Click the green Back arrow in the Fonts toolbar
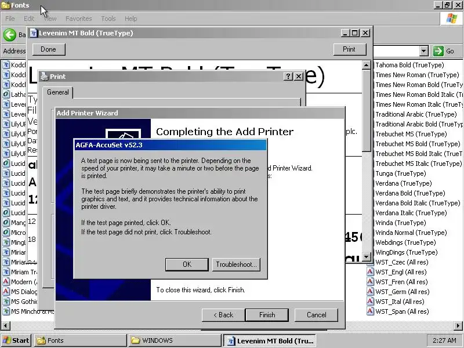 pos(10,35)
